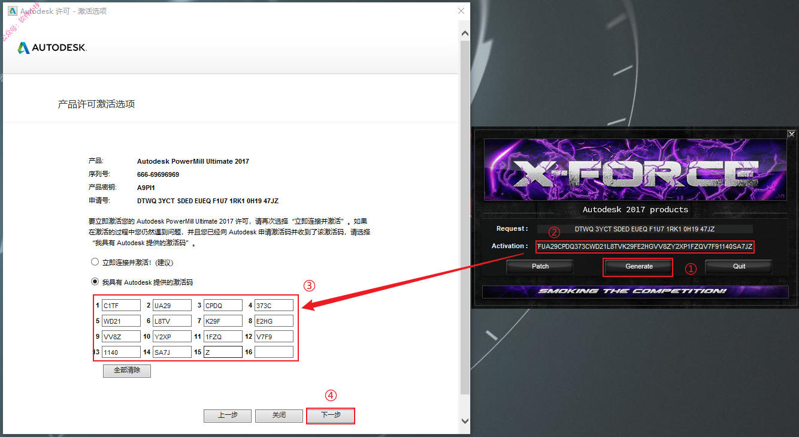Click the '全部清除' clear all button
This screenshot has height=437, width=799.
(x=126, y=370)
